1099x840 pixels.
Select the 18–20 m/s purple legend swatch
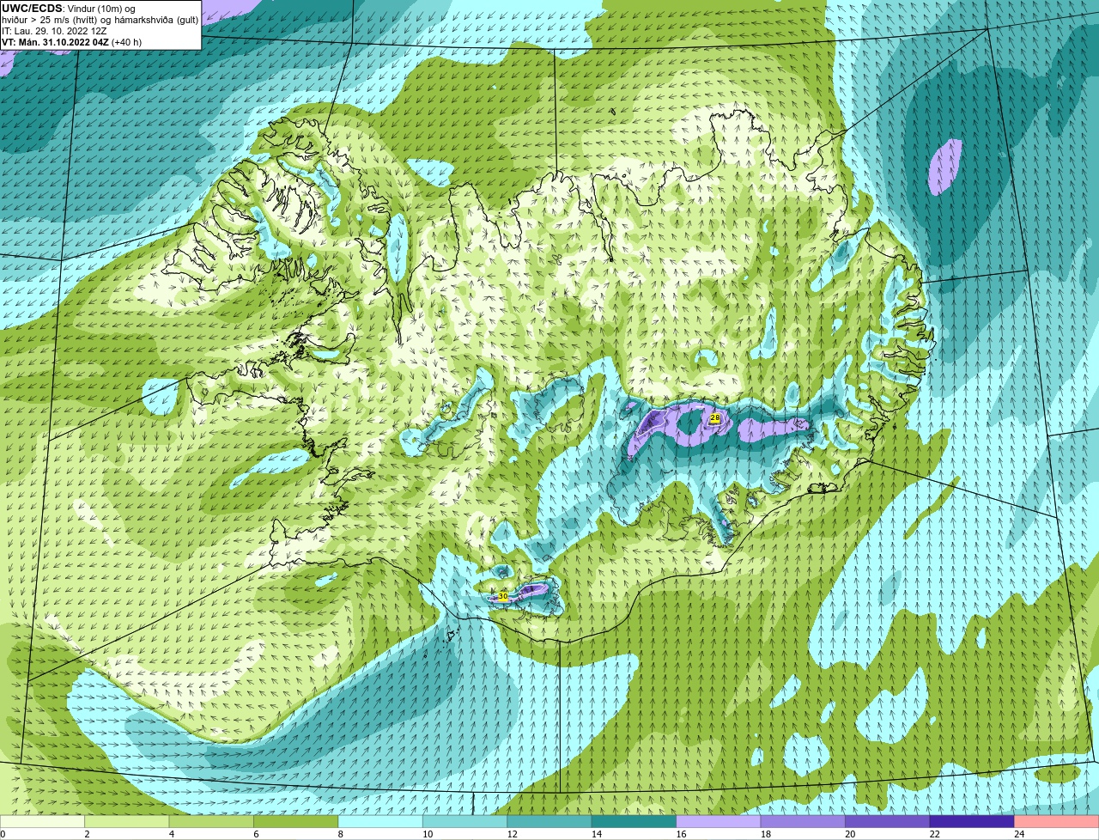tap(804, 822)
